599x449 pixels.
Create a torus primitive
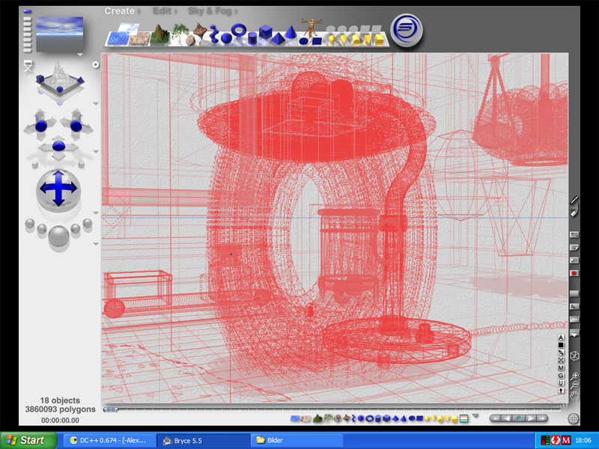(239, 31)
